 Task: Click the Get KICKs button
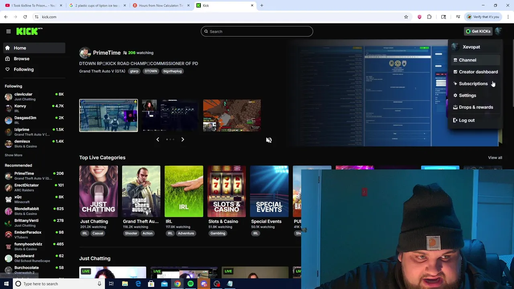pyautogui.click(x=478, y=31)
